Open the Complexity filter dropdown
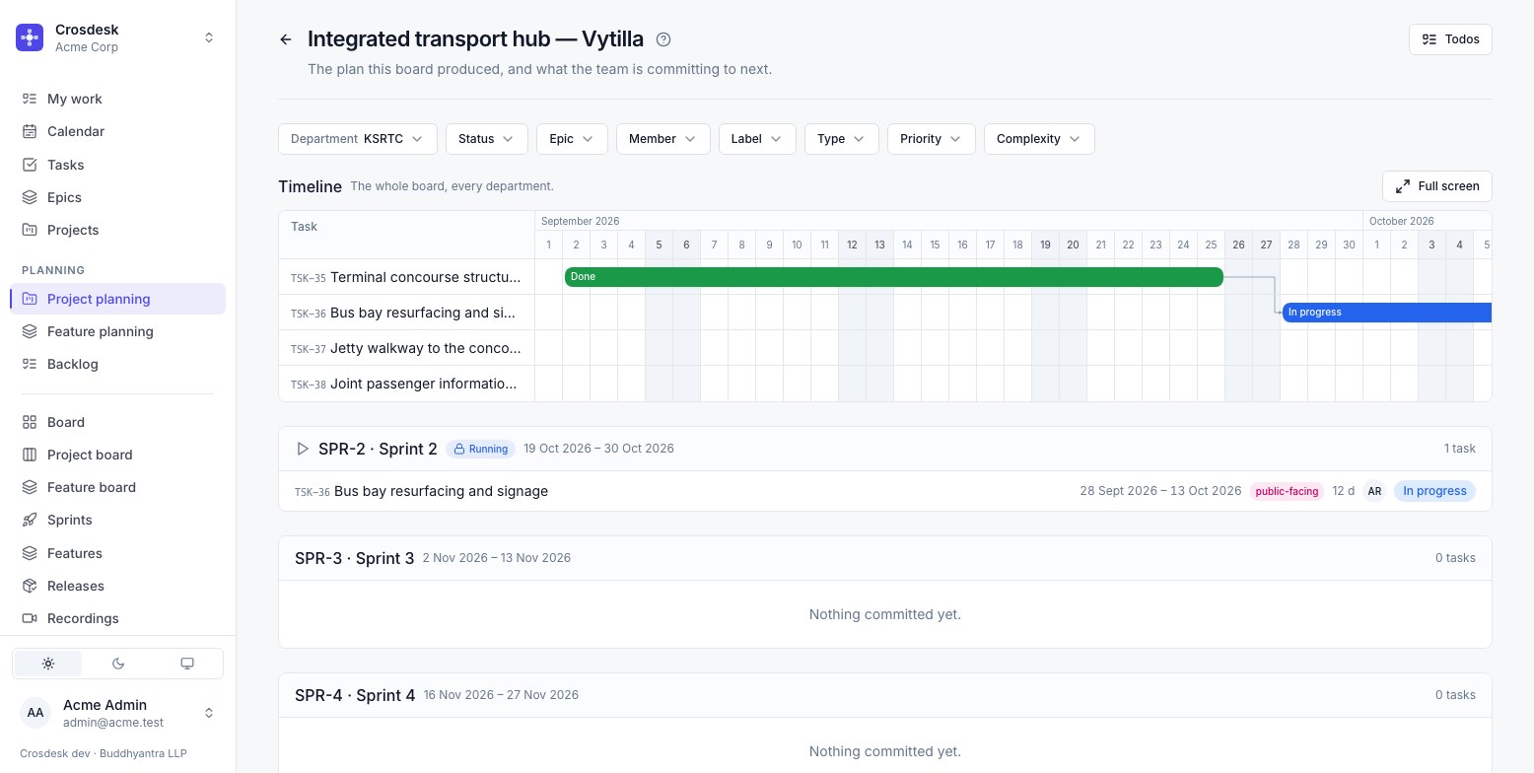This screenshot has width=1534, height=773. coord(1039,139)
